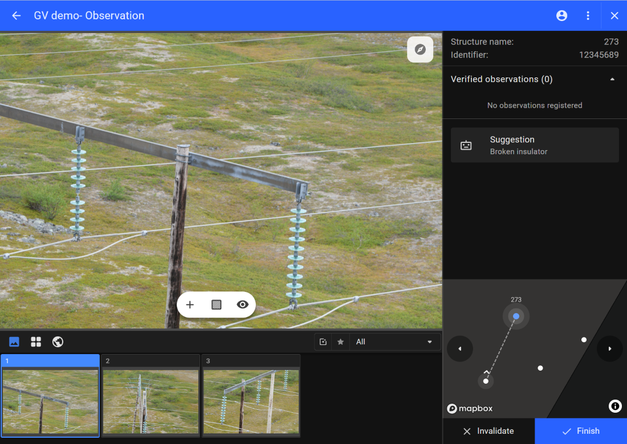Add a new observation with the plus icon
627x444 pixels.
click(x=190, y=305)
